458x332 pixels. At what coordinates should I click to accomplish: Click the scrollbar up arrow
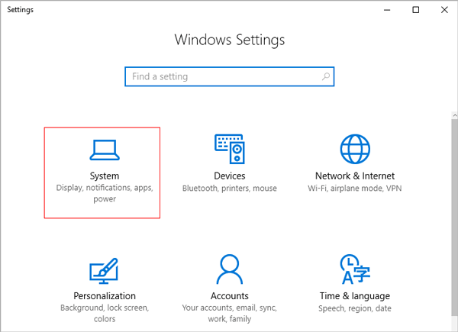(x=454, y=115)
